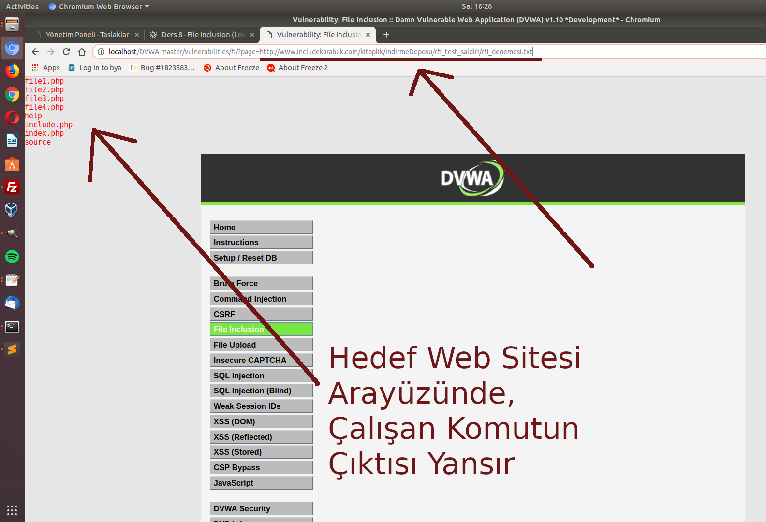The height and width of the screenshot is (522, 766).
Task: Open the Brute Force vulnerability page
Action: click(x=261, y=283)
